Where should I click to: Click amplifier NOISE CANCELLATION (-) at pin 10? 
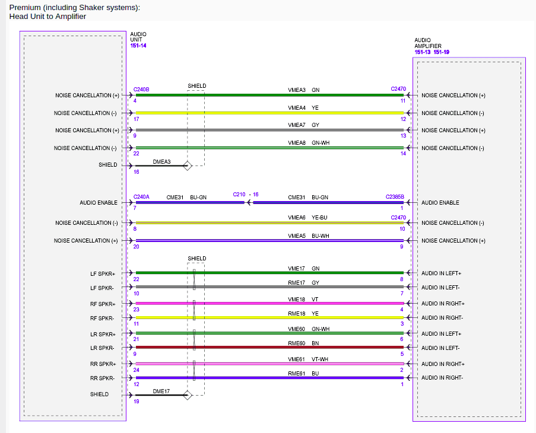point(452,223)
